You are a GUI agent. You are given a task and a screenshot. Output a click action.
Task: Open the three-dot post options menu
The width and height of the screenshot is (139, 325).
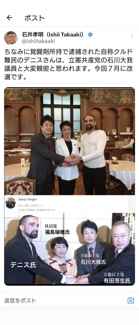[x=132, y=37]
